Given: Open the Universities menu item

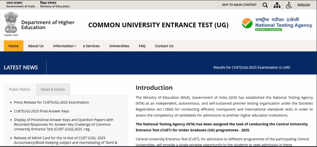Looking at the screenshot, I should pos(119,46).
